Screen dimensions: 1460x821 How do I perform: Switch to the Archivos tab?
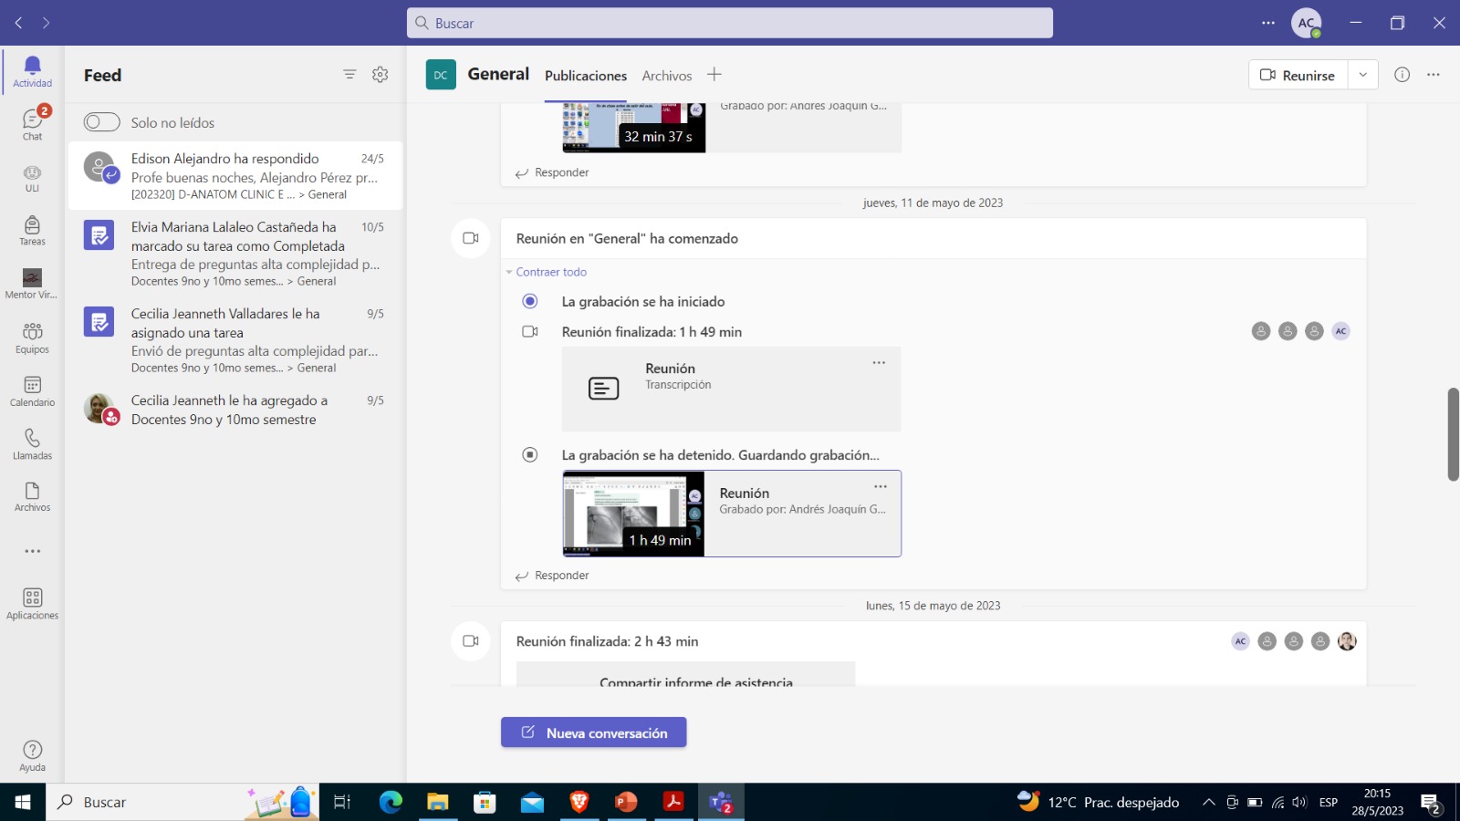666,76
